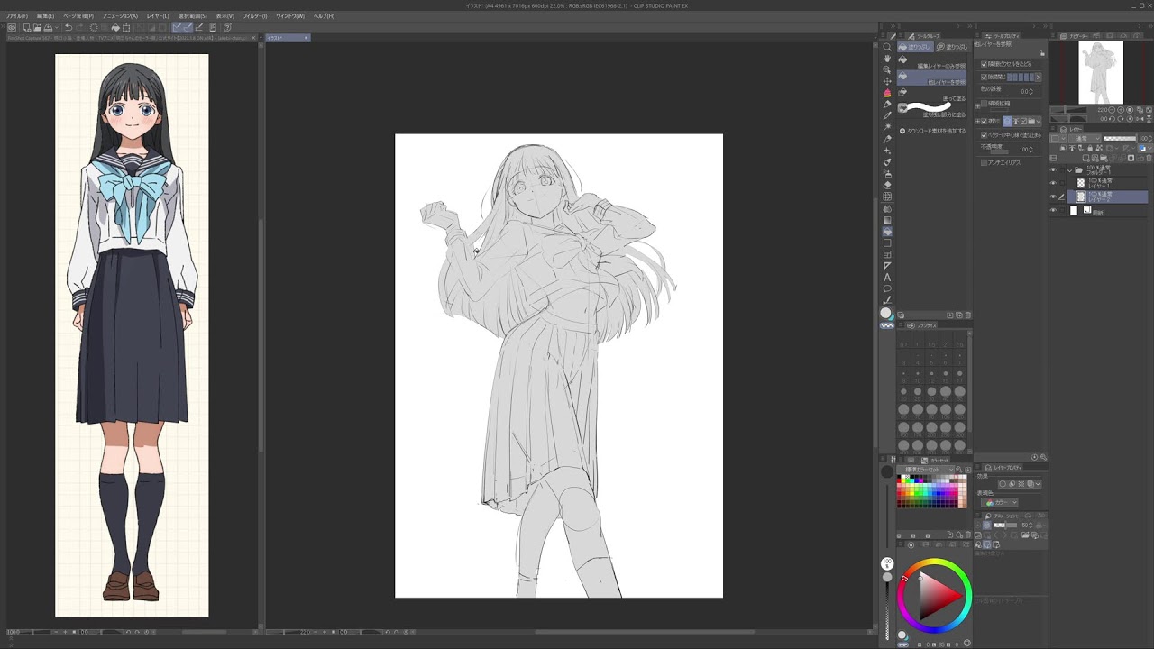Open the expression color dropdown

coord(1001,502)
